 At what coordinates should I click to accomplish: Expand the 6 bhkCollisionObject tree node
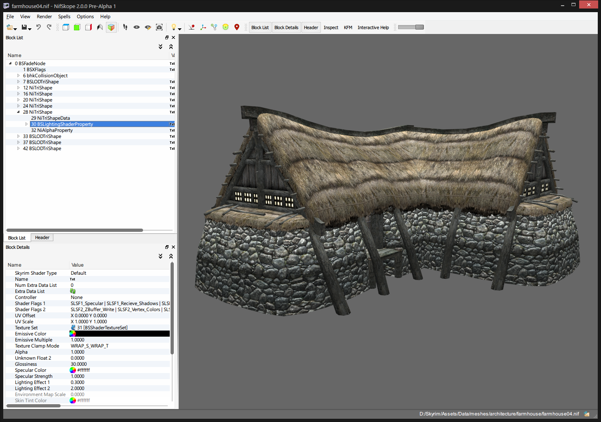(x=18, y=76)
